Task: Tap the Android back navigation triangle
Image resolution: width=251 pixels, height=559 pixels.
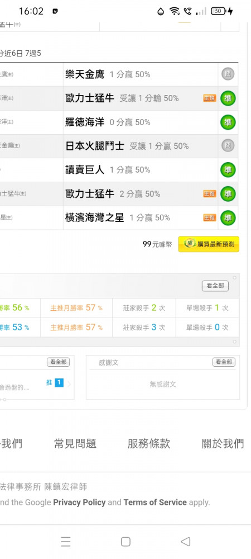Action: (186, 542)
